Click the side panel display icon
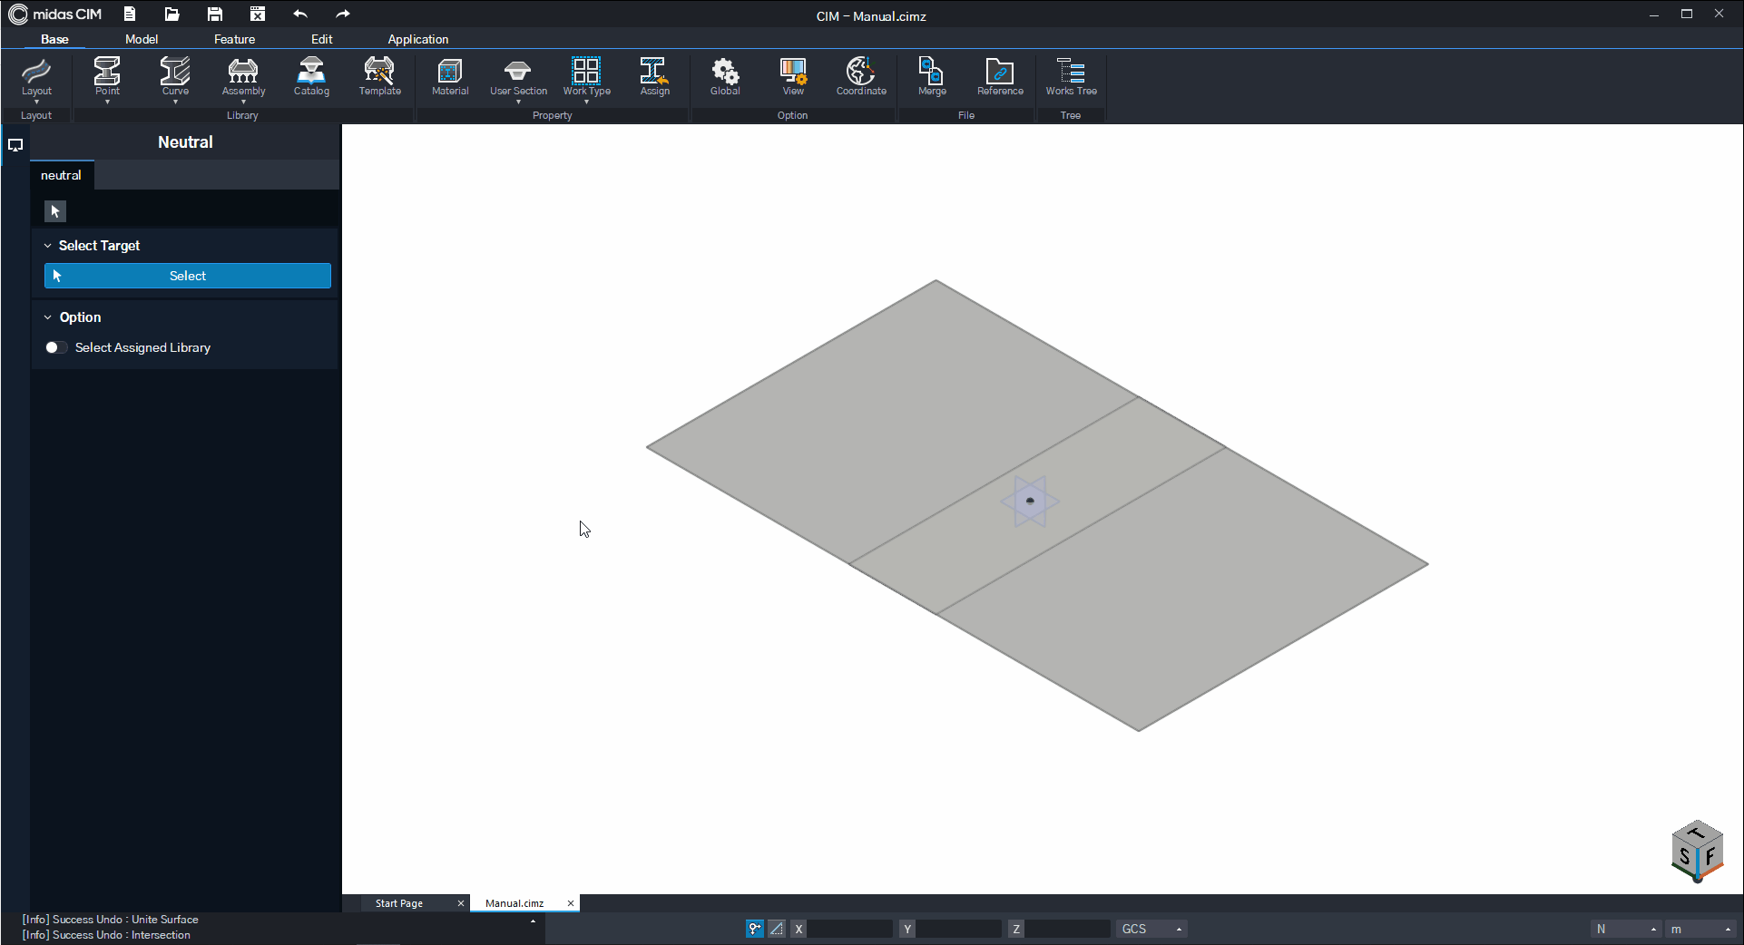The width and height of the screenshot is (1744, 945). (x=15, y=145)
